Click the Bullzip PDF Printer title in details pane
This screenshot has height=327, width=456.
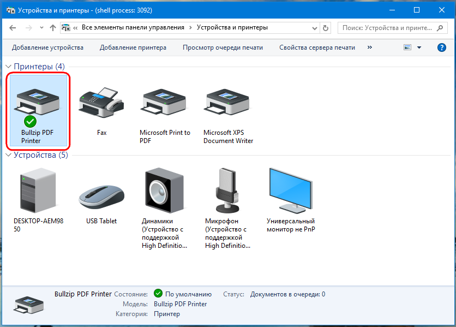point(83,294)
